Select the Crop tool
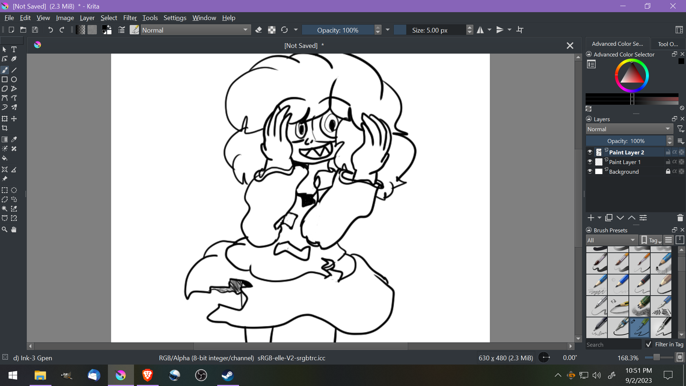Screen dimensions: 686x386 pos(5,128)
